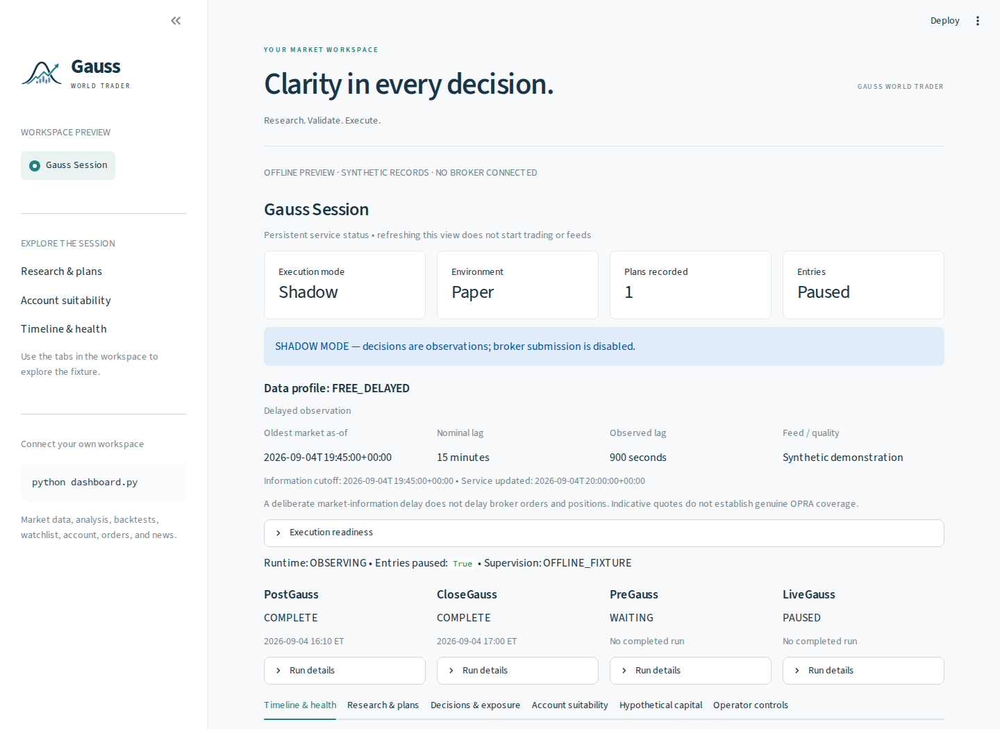Click 'Timeline & health' in the sidebar
The width and height of the screenshot is (1000, 729).
coord(64,329)
